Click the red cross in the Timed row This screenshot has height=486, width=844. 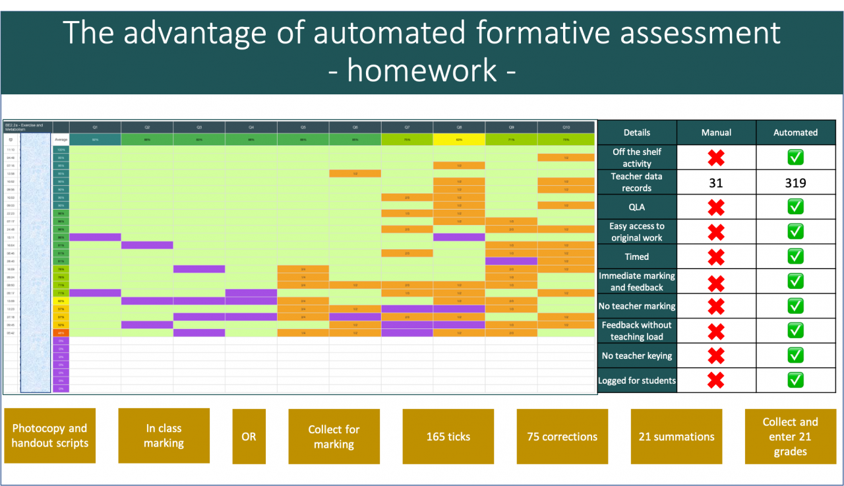(x=716, y=257)
